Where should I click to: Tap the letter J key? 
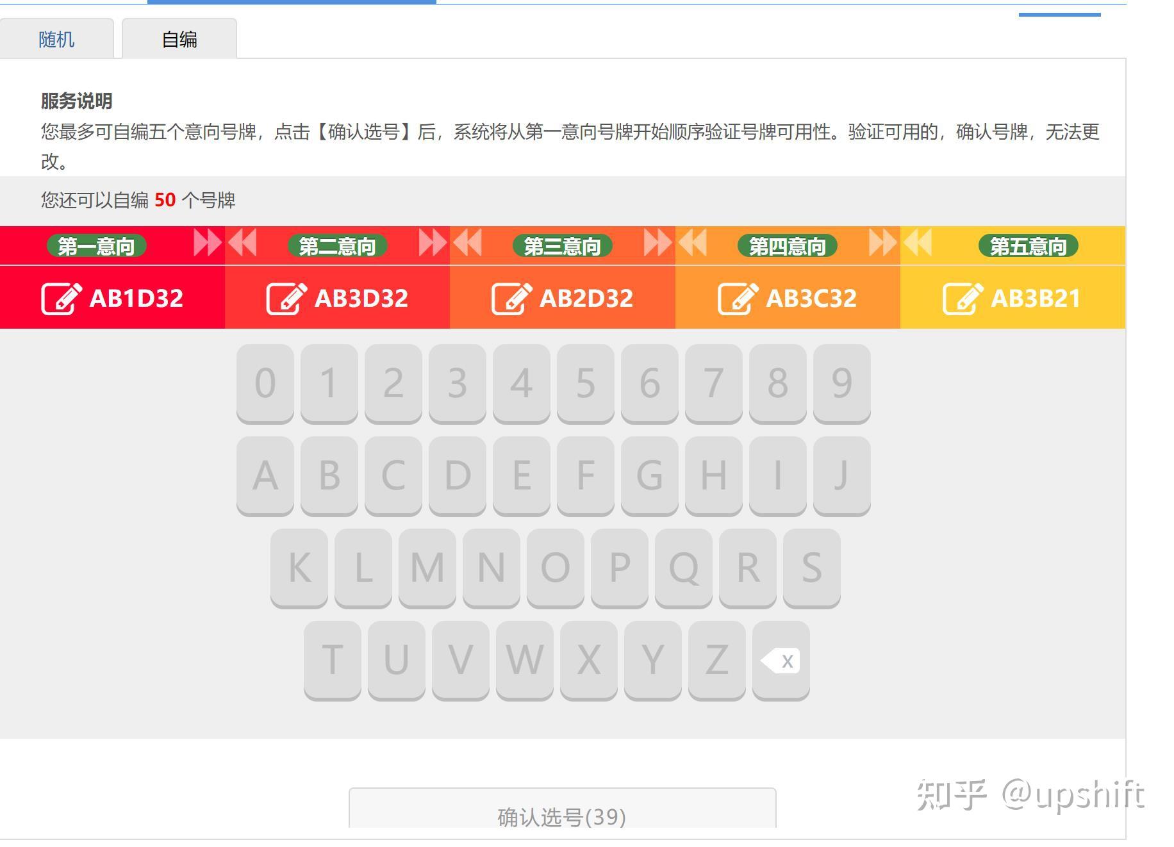pos(842,476)
